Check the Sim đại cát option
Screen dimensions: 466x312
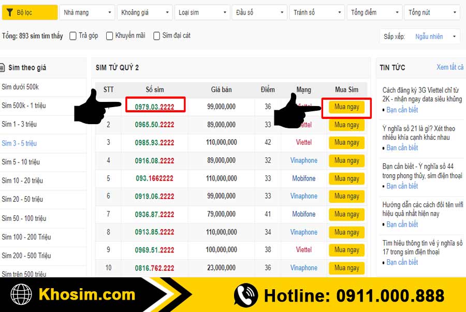[x=157, y=36]
